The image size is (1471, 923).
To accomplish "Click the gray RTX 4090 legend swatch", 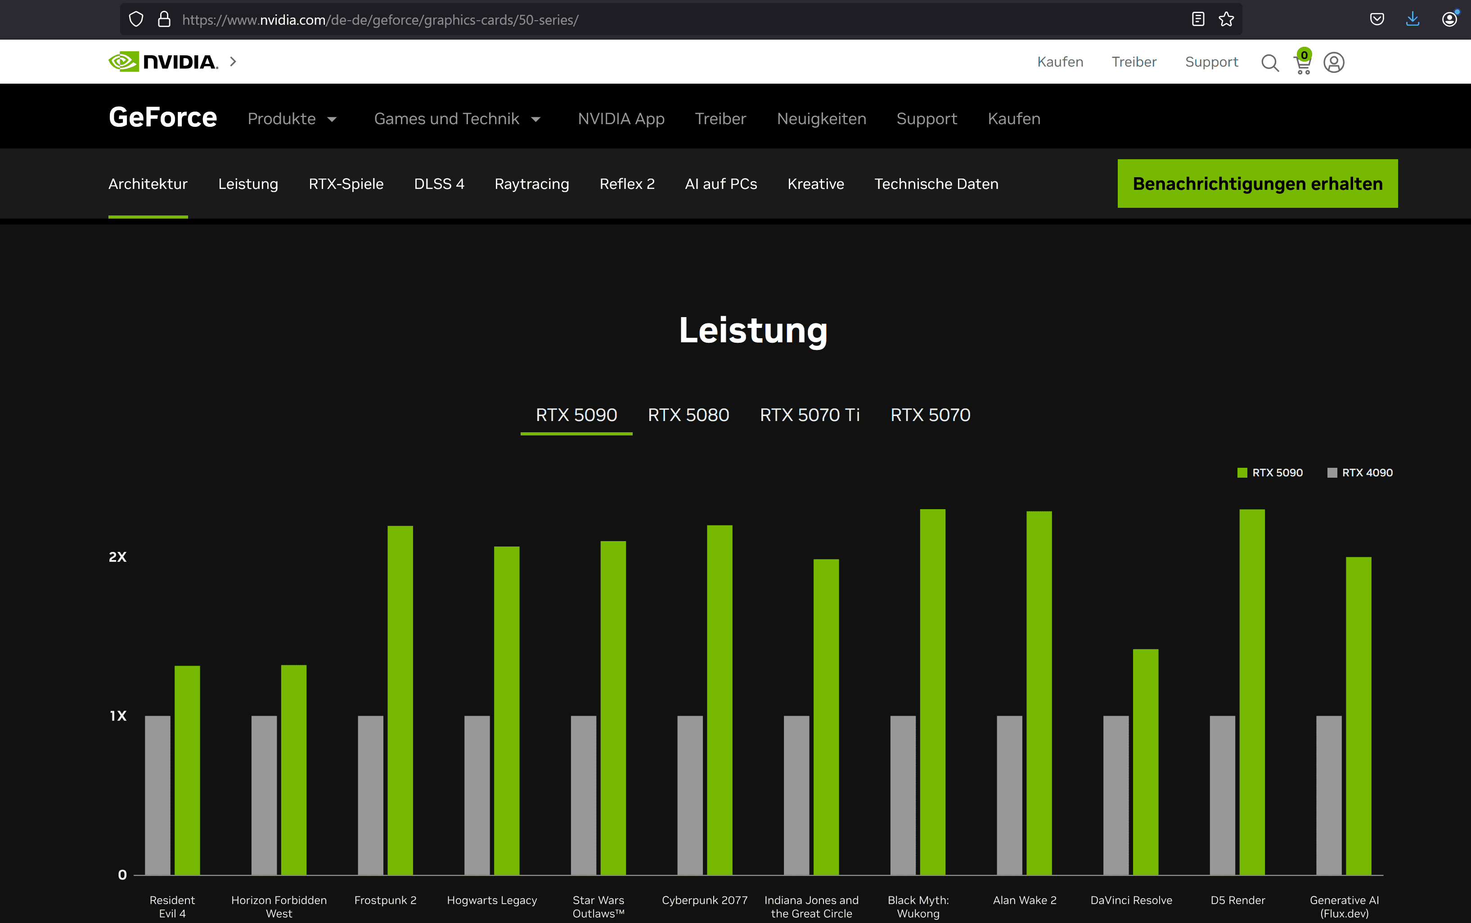I will click(1332, 472).
